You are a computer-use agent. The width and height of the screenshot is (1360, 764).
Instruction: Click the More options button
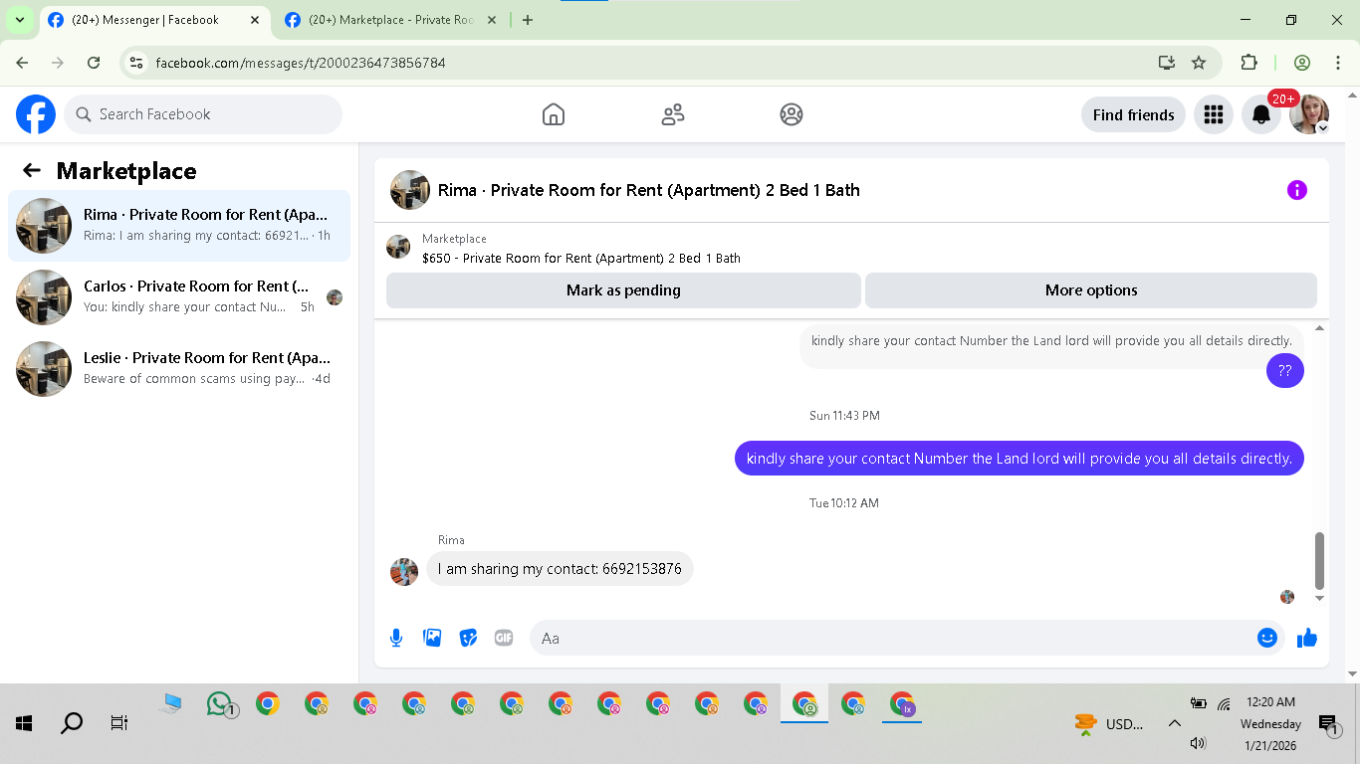click(x=1091, y=290)
